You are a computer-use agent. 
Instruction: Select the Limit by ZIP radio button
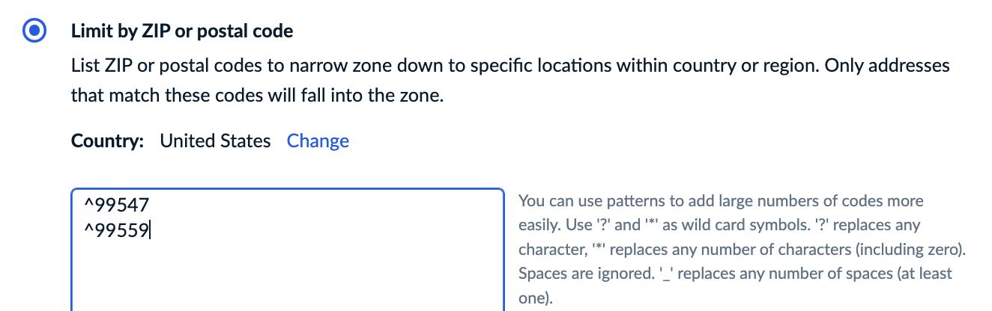click(35, 31)
